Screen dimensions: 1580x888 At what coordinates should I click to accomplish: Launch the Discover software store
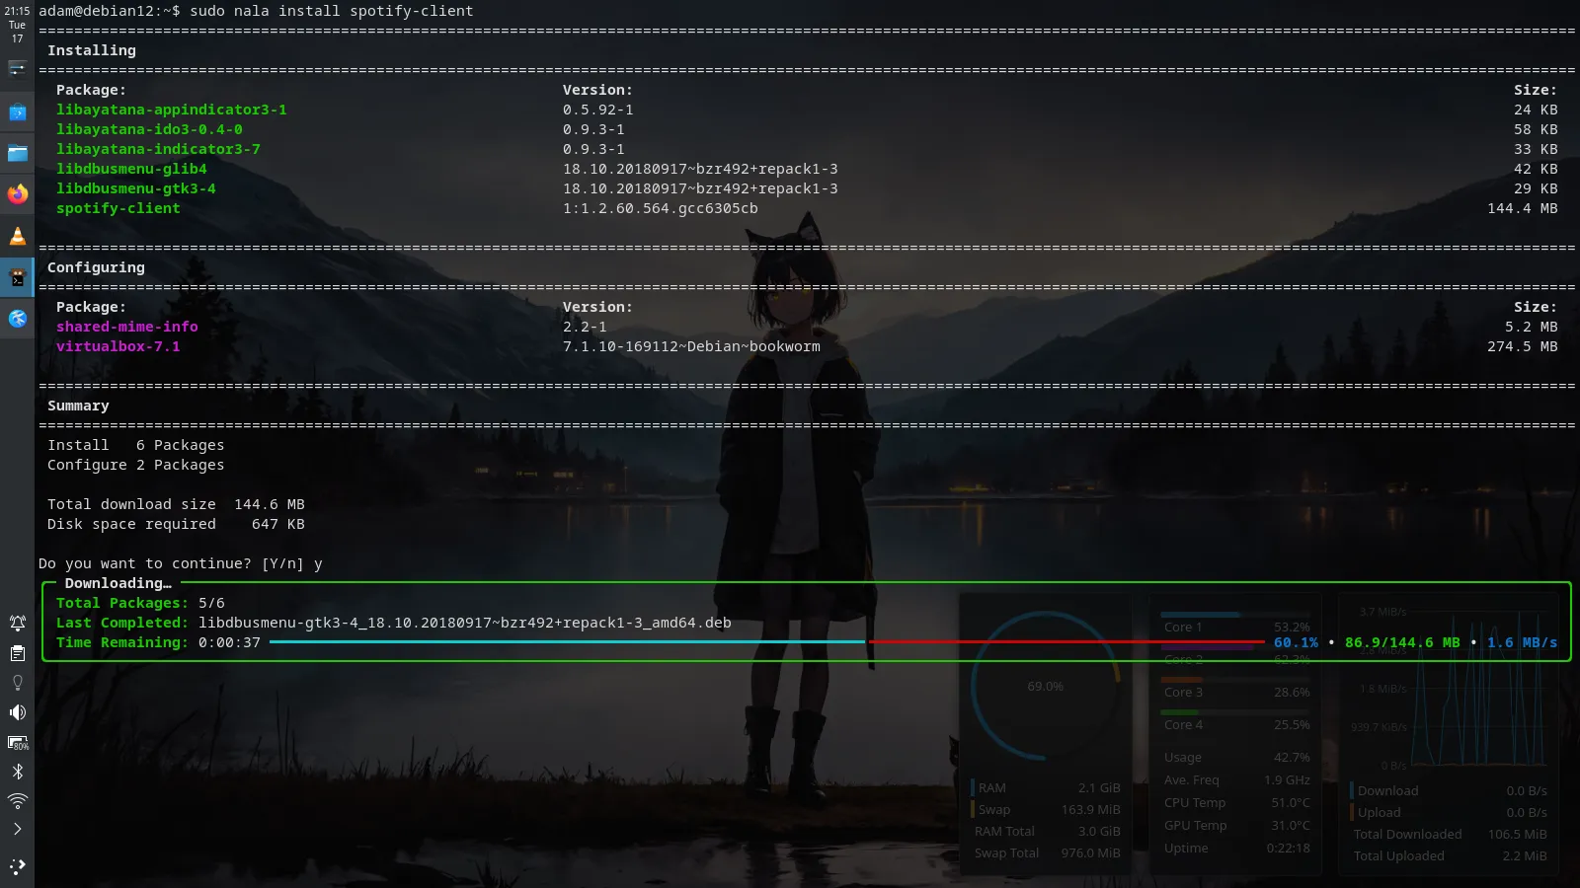pyautogui.click(x=17, y=112)
